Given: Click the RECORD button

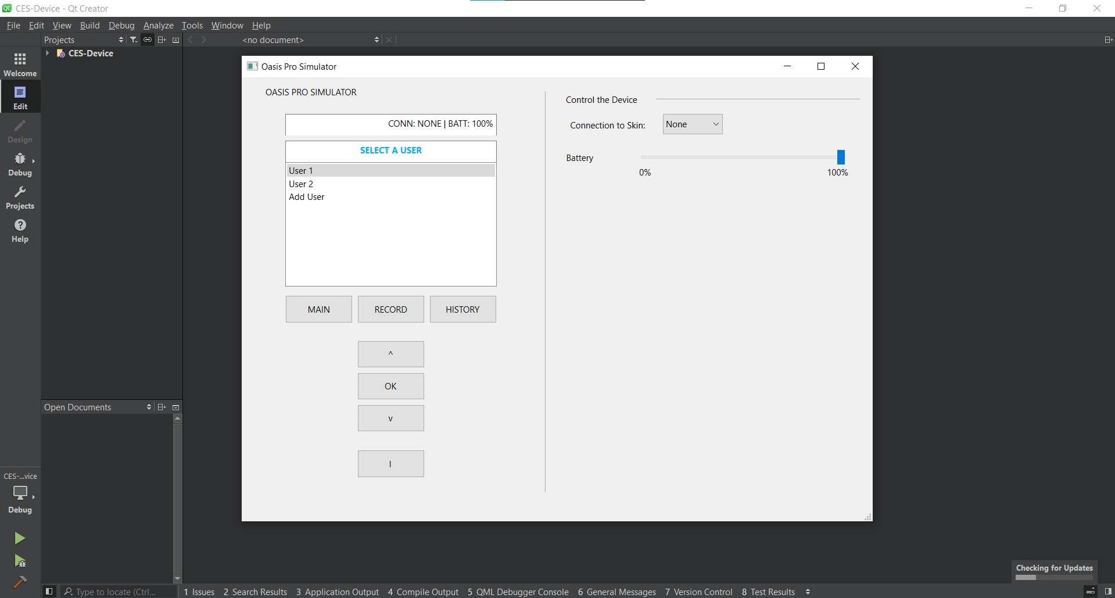Looking at the screenshot, I should pyautogui.click(x=391, y=309).
